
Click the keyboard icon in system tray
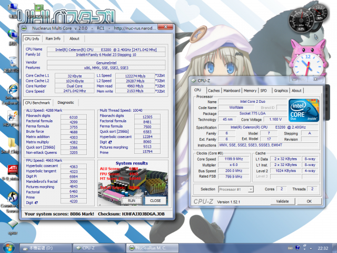click(x=290, y=248)
